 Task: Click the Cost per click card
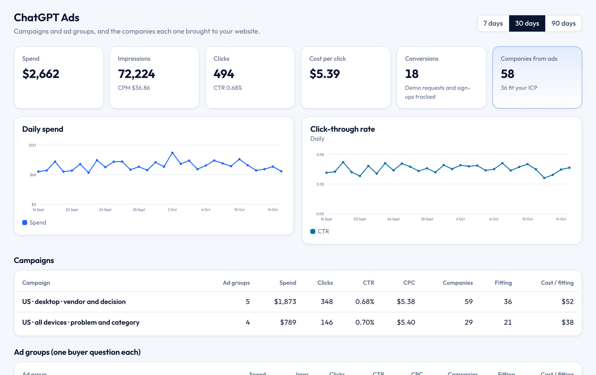pos(346,77)
